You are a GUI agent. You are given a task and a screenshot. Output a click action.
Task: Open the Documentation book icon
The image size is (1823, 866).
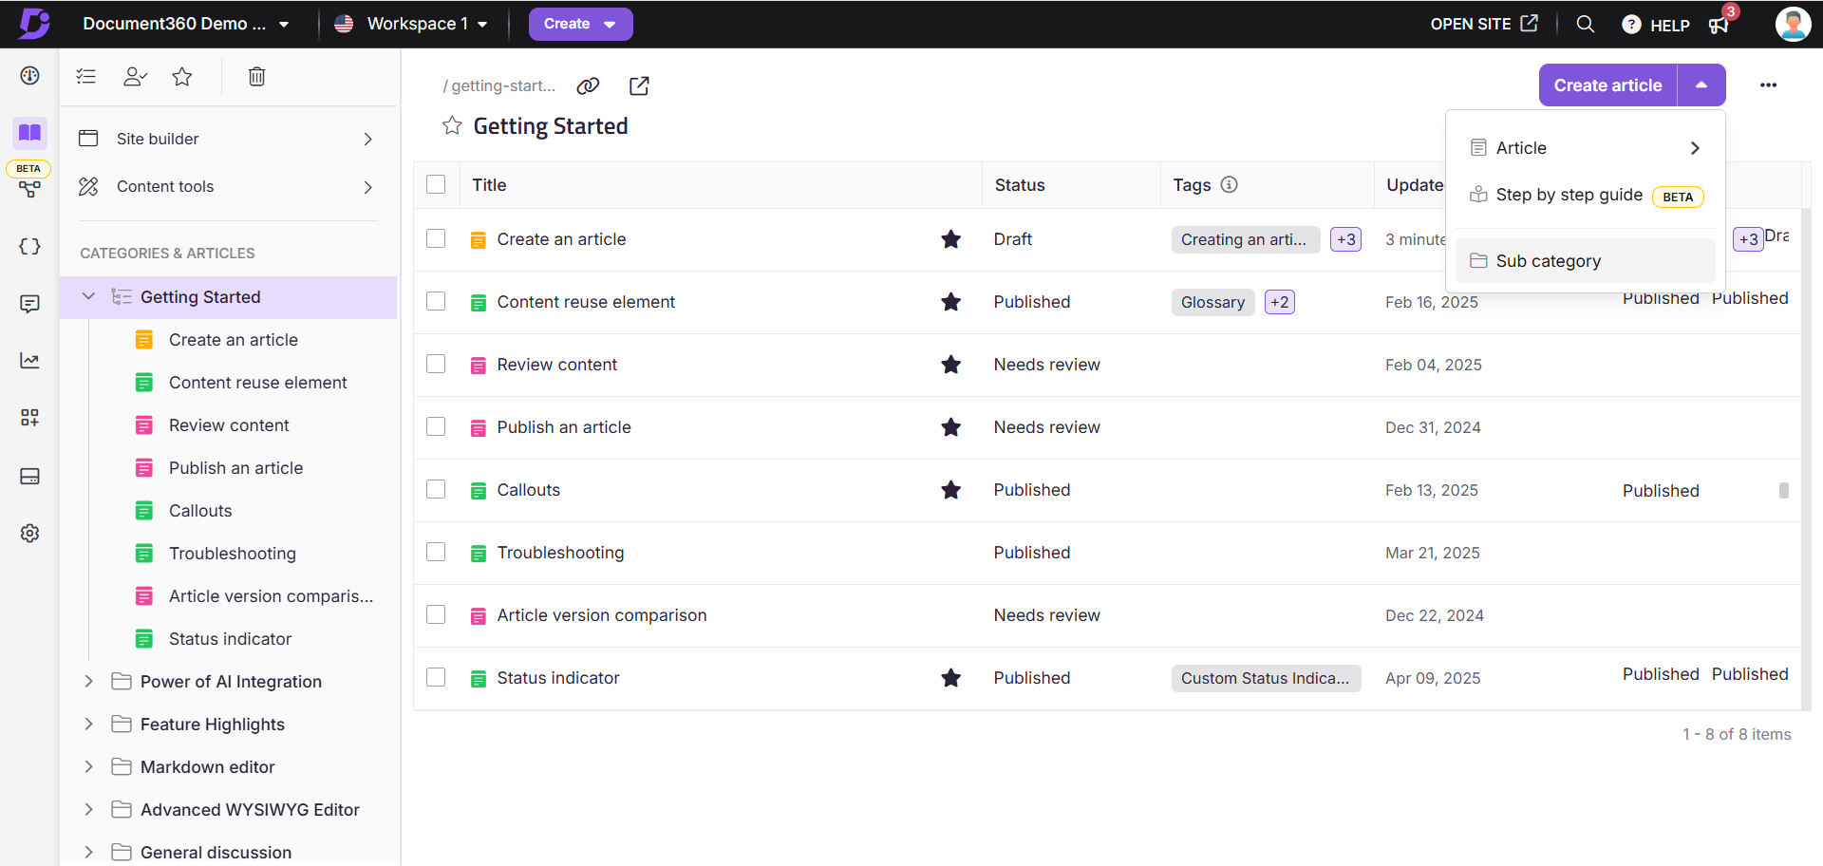(x=29, y=133)
